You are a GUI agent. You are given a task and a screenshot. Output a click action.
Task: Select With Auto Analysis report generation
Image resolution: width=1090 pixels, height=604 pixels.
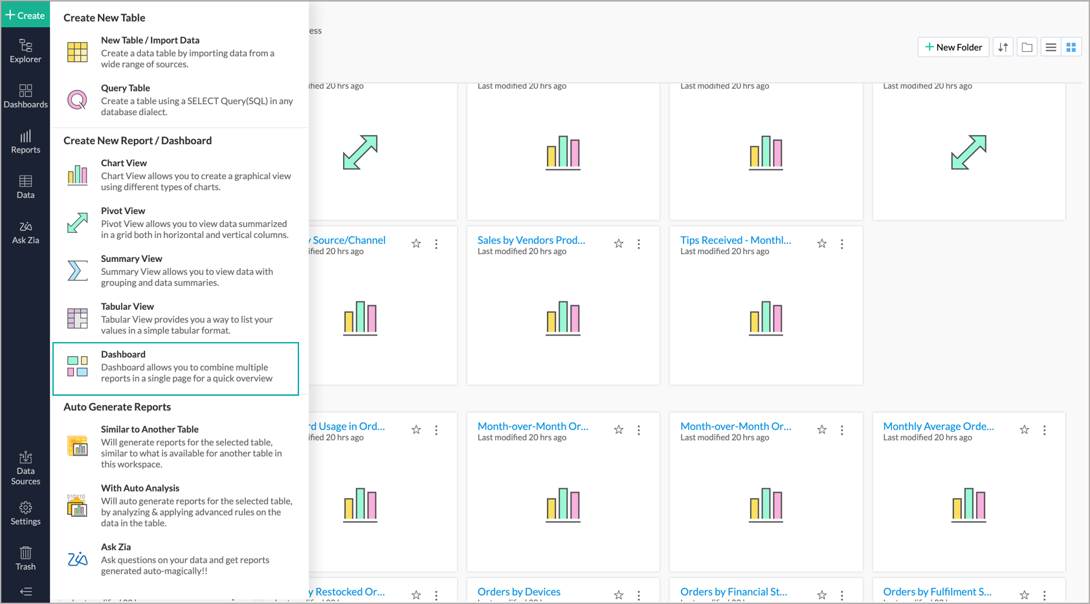(x=140, y=488)
